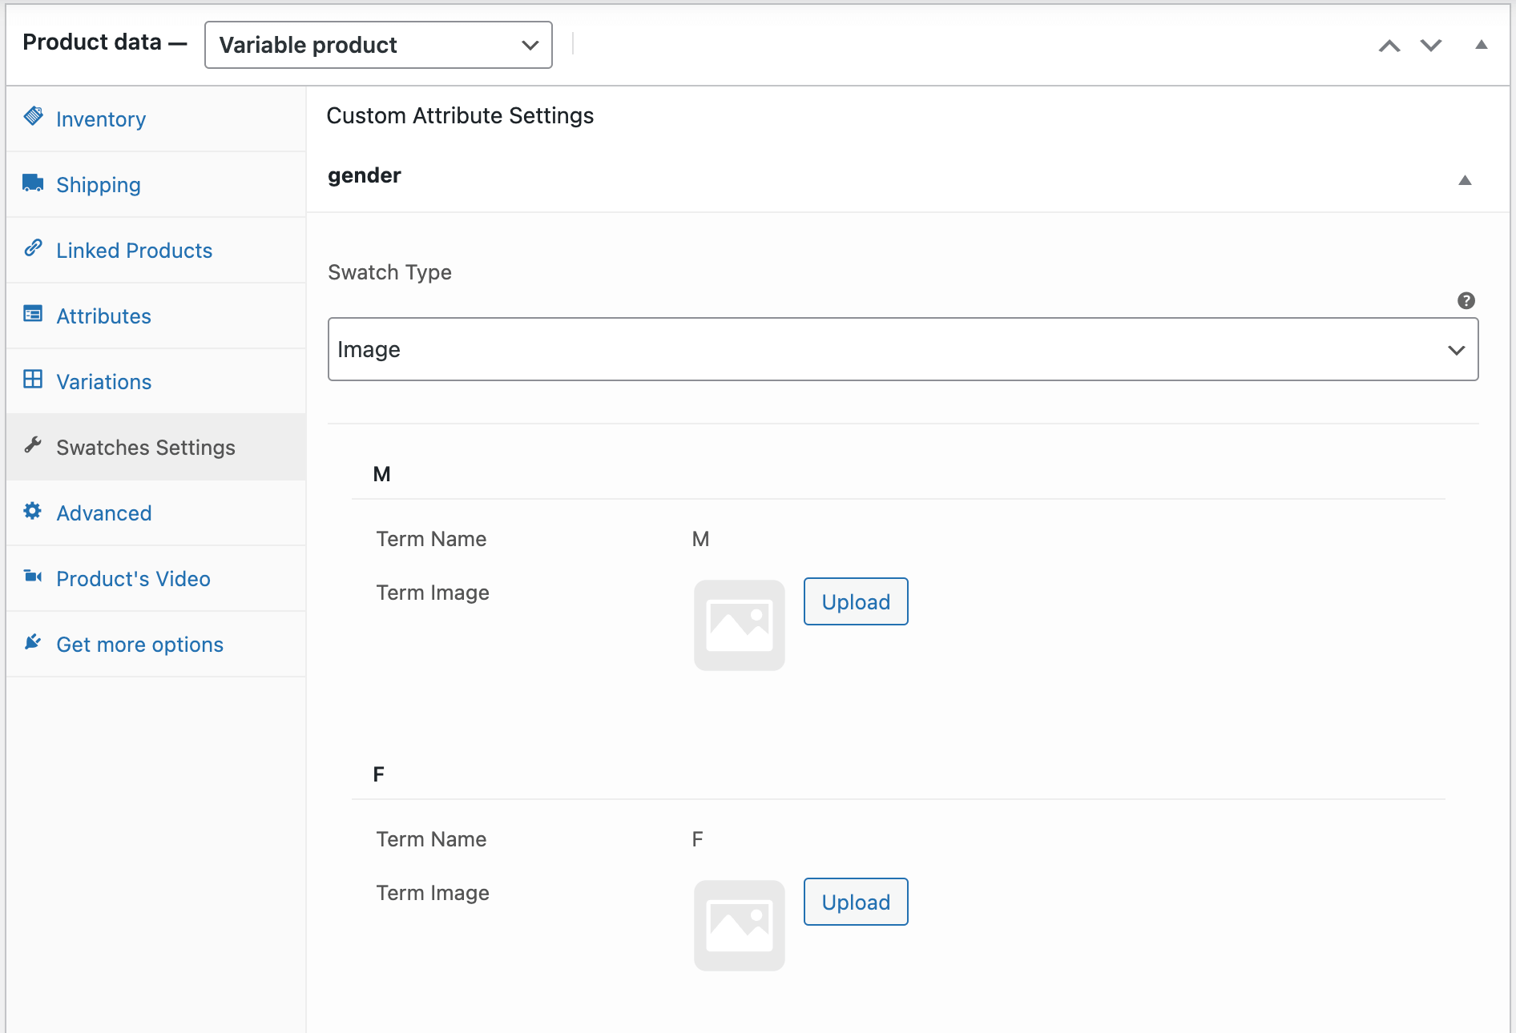This screenshot has width=1516, height=1033.
Task: Click the Advanced gear icon
Action: (x=33, y=511)
